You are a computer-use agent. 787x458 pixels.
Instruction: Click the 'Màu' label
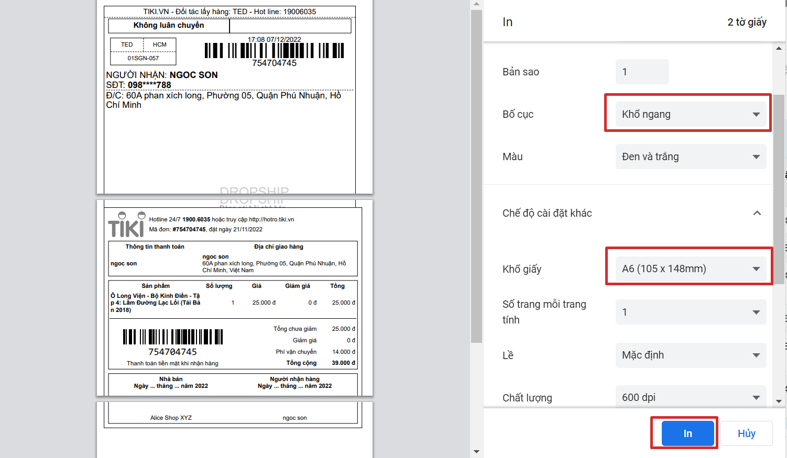pyautogui.click(x=512, y=157)
